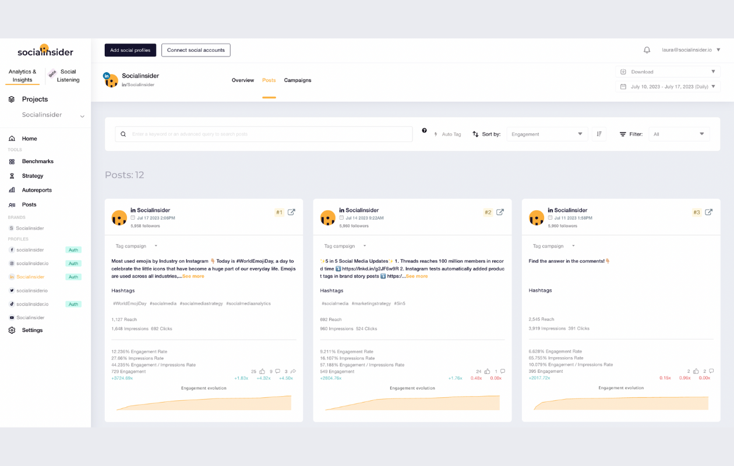This screenshot has height=466, width=734.
Task: Click the #marketingstrategy hashtag
Action: pos(371,303)
